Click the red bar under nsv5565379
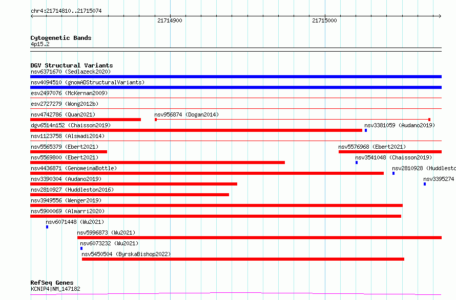Viewport: 456px width, 300px height. [x=69, y=152]
